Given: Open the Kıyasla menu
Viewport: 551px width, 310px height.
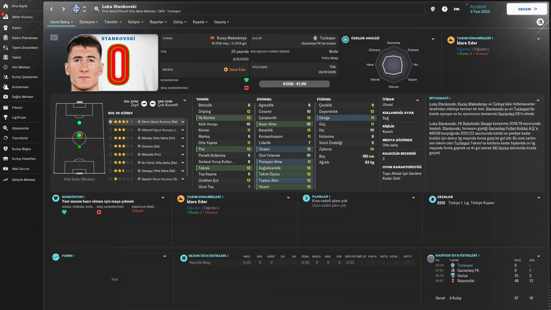Looking at the screenshot, I should pyautogui.click(x=200, y=22).
